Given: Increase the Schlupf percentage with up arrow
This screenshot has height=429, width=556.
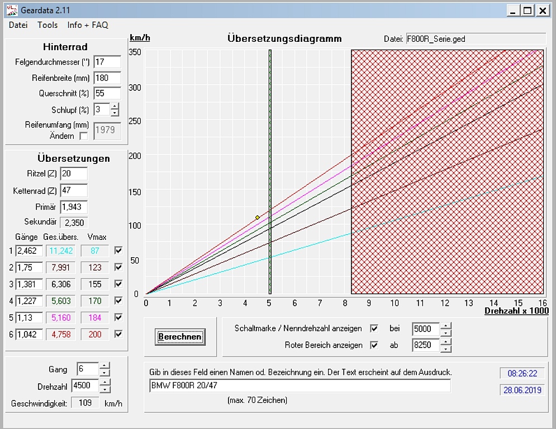Looking at the screenshot, I should (x=115, y=107).
